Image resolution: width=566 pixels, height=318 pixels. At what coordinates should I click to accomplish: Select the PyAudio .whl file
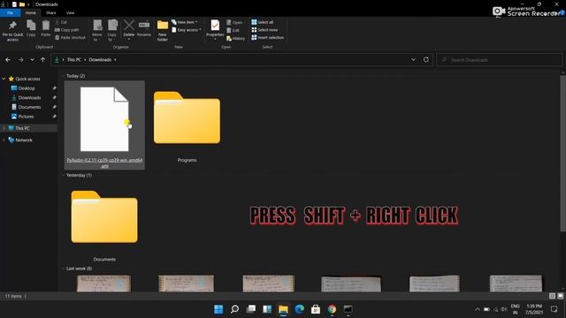point(104,125)
